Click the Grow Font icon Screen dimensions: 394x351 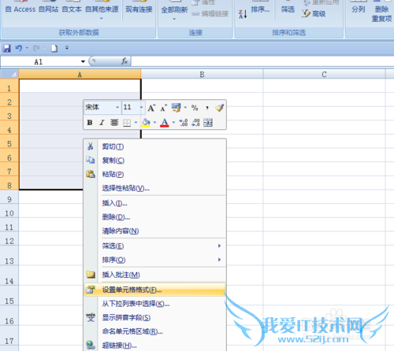point(151,108)
